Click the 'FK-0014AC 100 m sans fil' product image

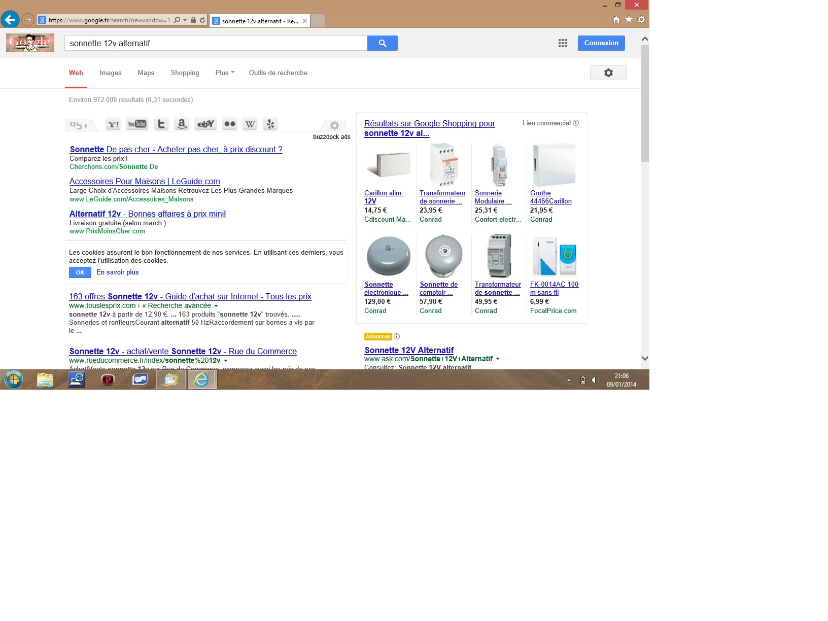[554, 256]
